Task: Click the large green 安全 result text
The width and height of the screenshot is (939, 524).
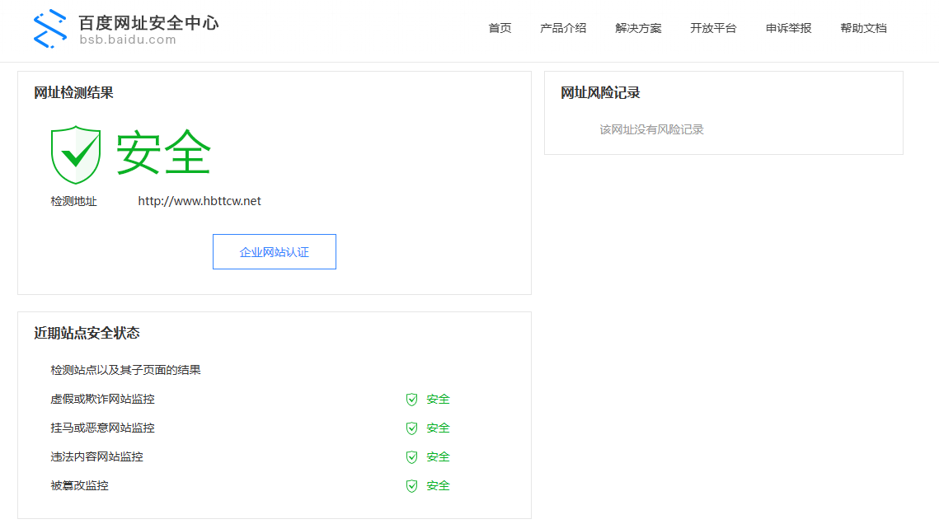Action: pyautogui.click(x=163, y=153)
